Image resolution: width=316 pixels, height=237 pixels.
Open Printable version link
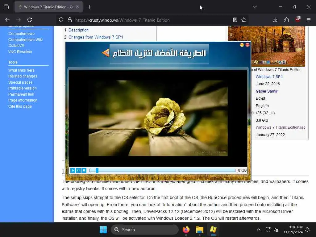coord(22,88)
